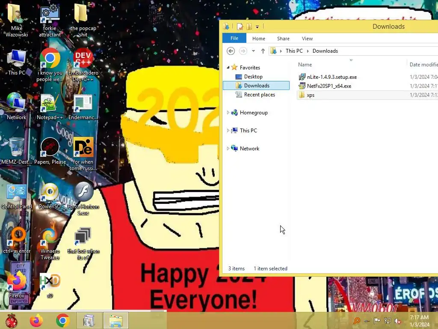Open File Explorer taskbar button
The height and width of the screenshot is (329, 438).
tap(116, 320)
